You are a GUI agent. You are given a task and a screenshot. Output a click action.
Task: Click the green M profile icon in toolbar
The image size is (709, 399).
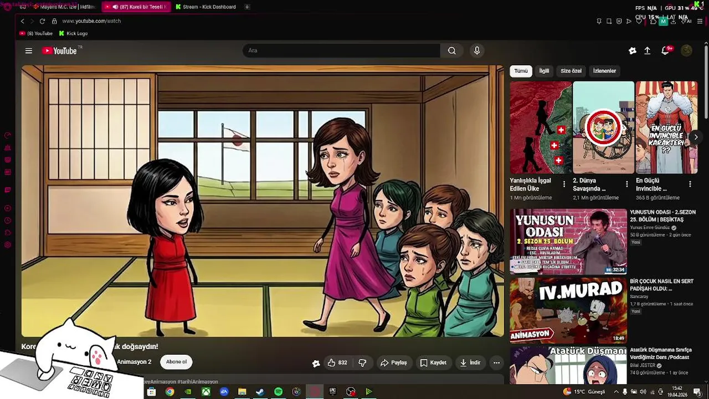[663, 21]
